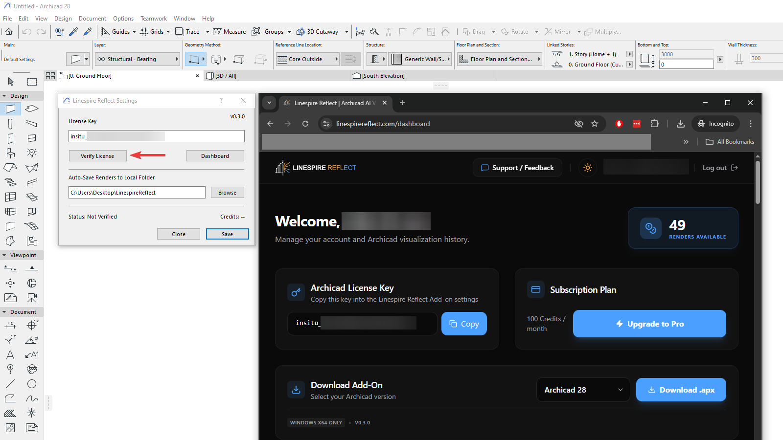Toggle the dashboard light/dark theme sun button
Viewport: 783px width, 440px height.
coord(588,168)
